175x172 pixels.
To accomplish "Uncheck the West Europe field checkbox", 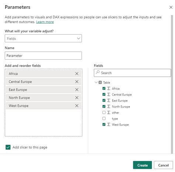I will pyautogui.click(x=104, y=124).
